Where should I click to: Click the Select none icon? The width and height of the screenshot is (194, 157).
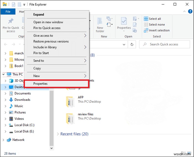146,25
